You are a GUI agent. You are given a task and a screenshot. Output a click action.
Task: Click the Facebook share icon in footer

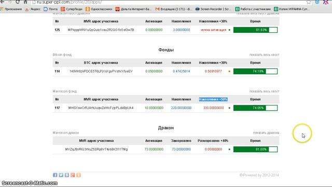click(55, 175)
